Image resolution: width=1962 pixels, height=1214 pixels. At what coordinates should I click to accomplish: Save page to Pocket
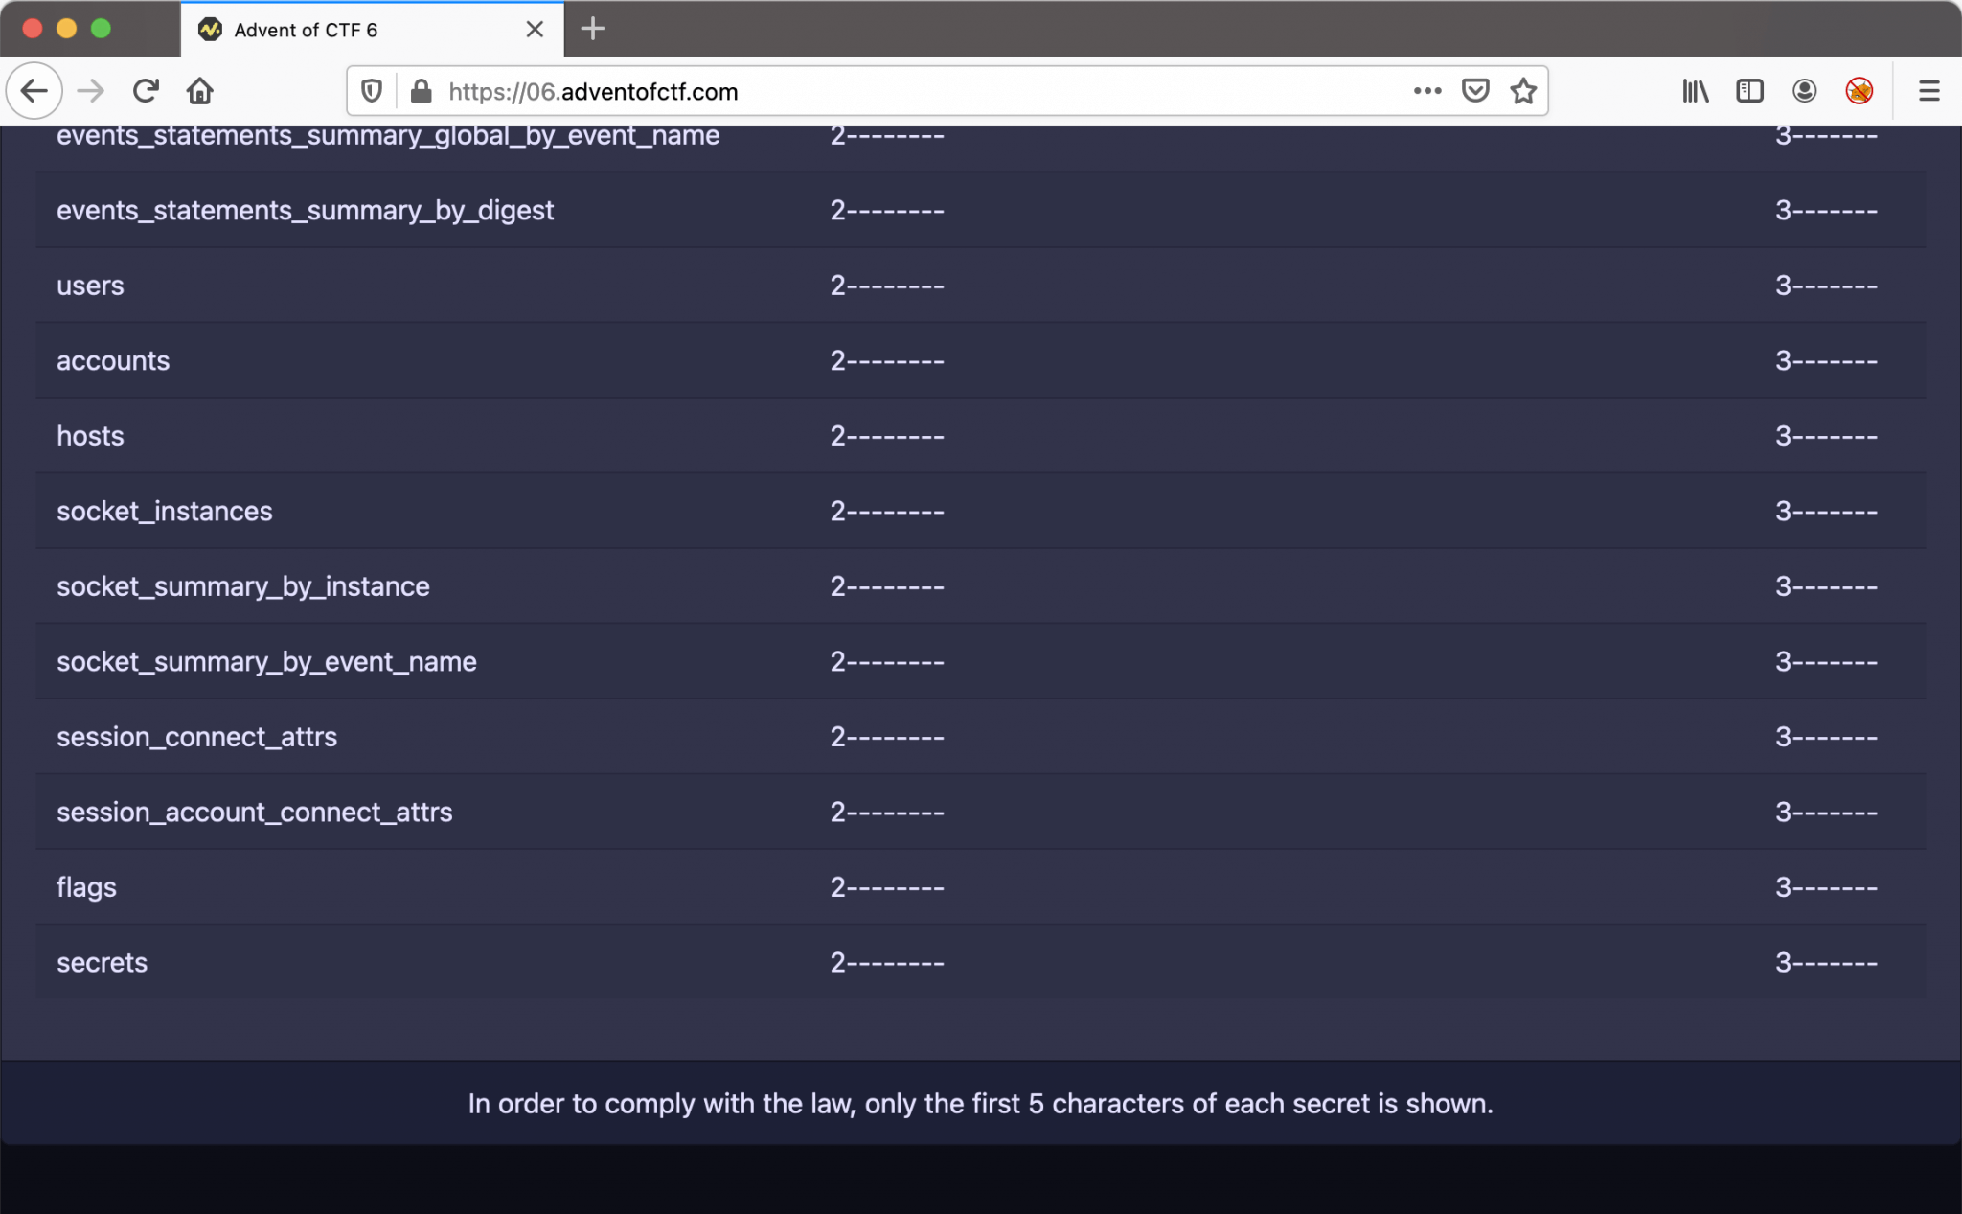(1475, 91)
